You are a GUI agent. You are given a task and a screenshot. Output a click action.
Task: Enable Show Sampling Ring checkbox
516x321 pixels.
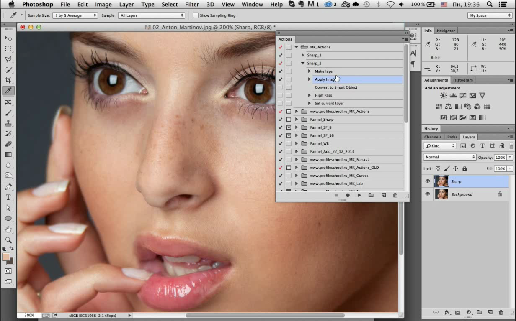click(196, 15)
